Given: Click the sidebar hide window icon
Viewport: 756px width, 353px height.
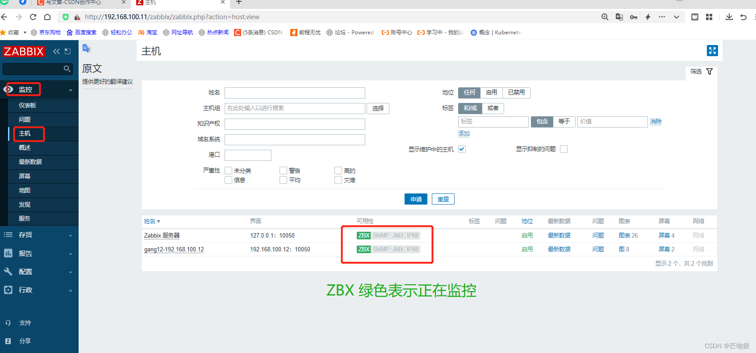Looking at the screenshot, I should pos(68,51).
